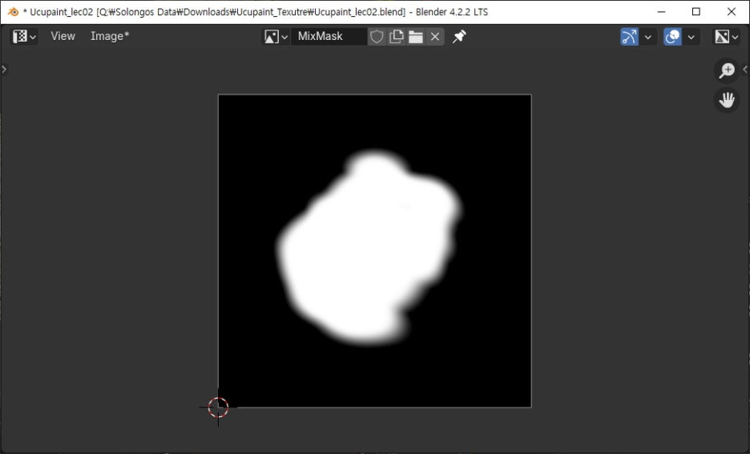The height and width of the screenshot is (454, 750).
Task: Open the Image* menu
Action: (110, 36)
